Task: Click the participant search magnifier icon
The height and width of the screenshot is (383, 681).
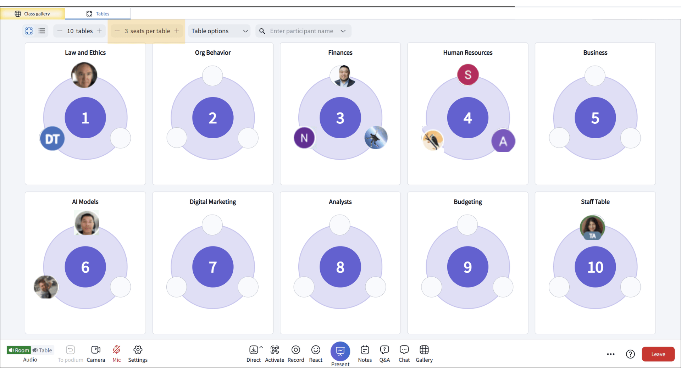Action: click(262, 31)
